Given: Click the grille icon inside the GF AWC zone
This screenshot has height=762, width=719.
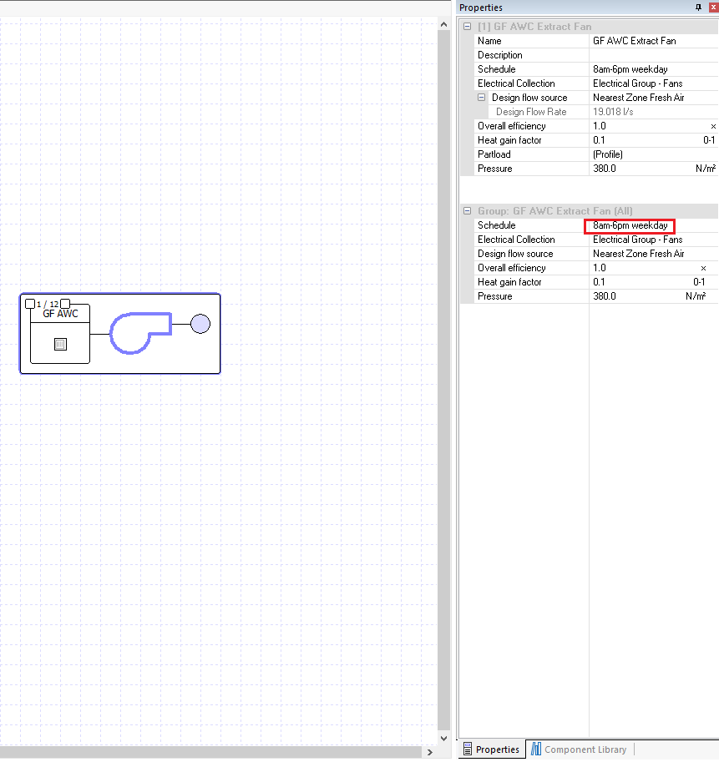Looking at the screenshot, I should tap(60, 344).
